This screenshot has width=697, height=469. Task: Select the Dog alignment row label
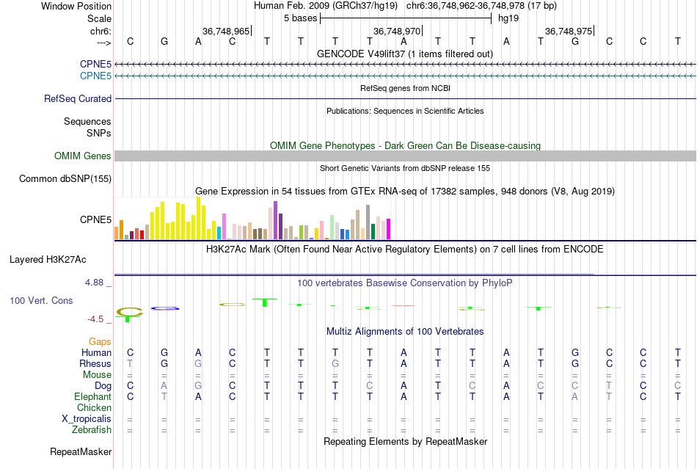click(x=103, y=386)
